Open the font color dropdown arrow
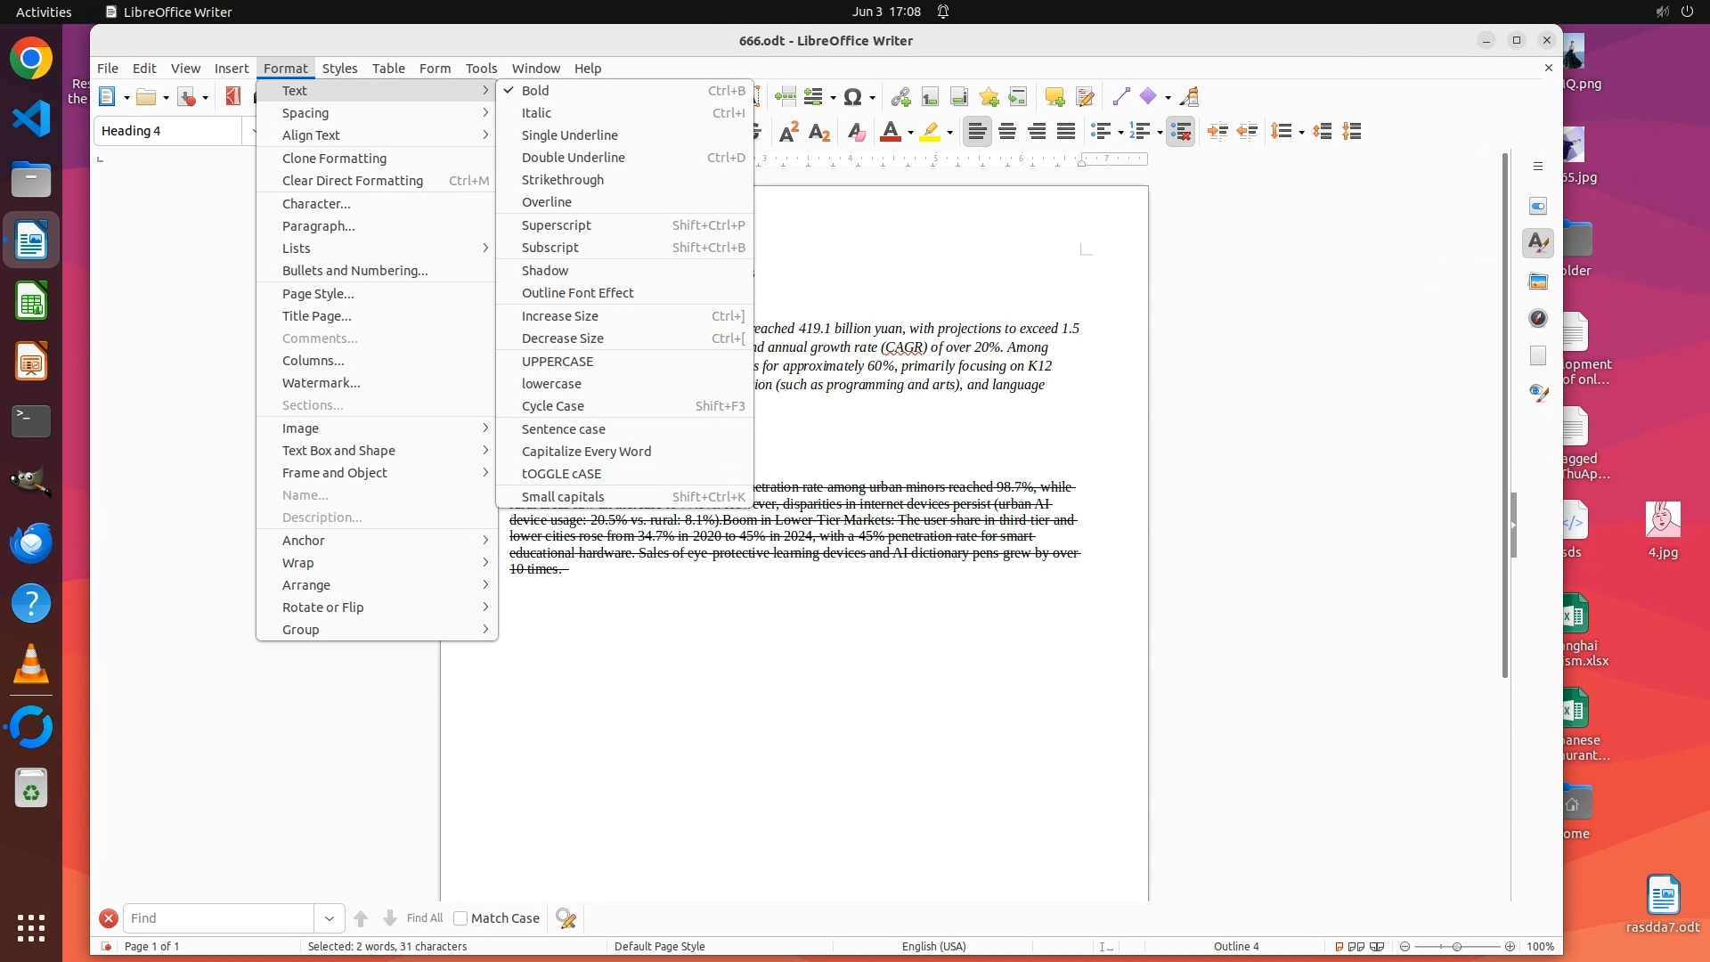The image size is (1710, 962). [x=910, y=133]
